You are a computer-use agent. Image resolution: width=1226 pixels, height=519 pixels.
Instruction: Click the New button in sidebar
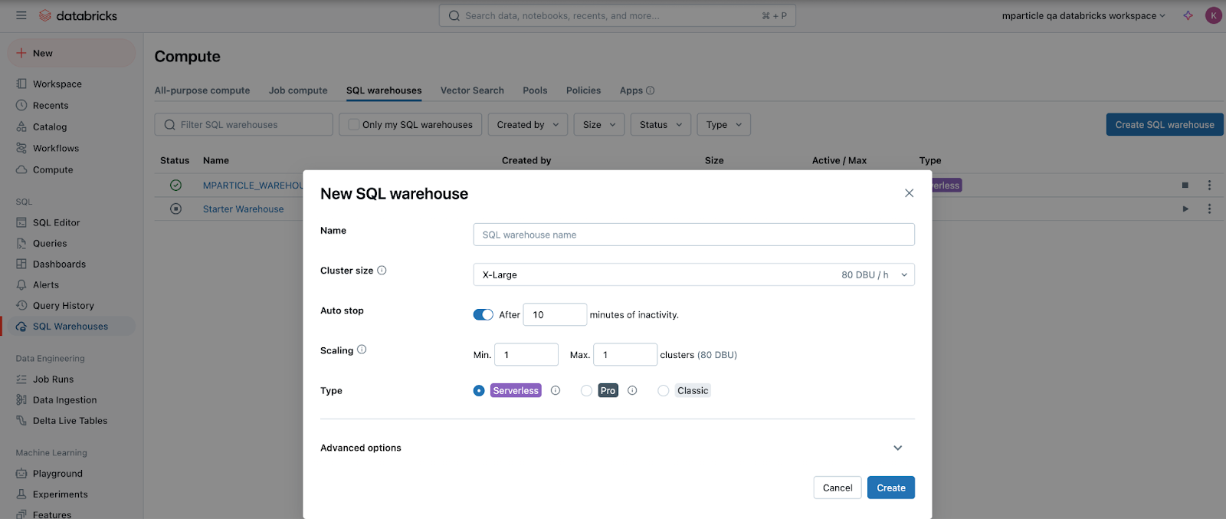tap(71, 53)
